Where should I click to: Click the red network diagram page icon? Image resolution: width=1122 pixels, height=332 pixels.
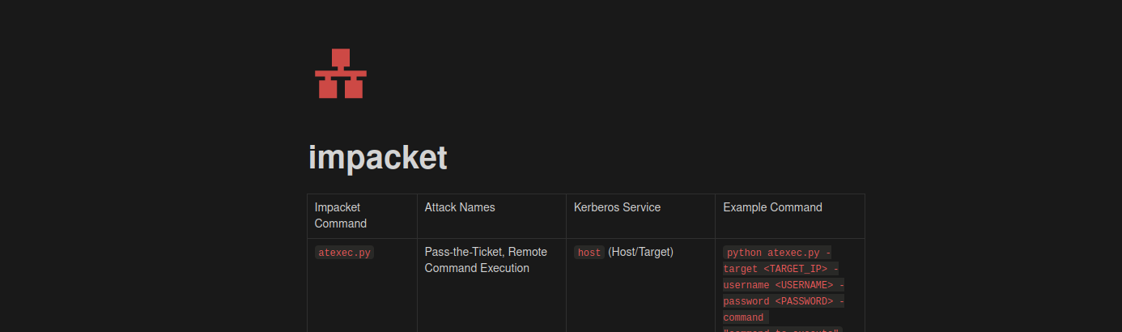(x=341, y=74)
